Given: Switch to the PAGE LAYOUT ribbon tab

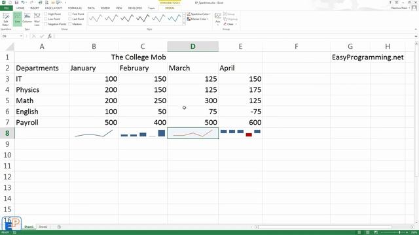Looking at the screenshot, I should click(54, 8).
